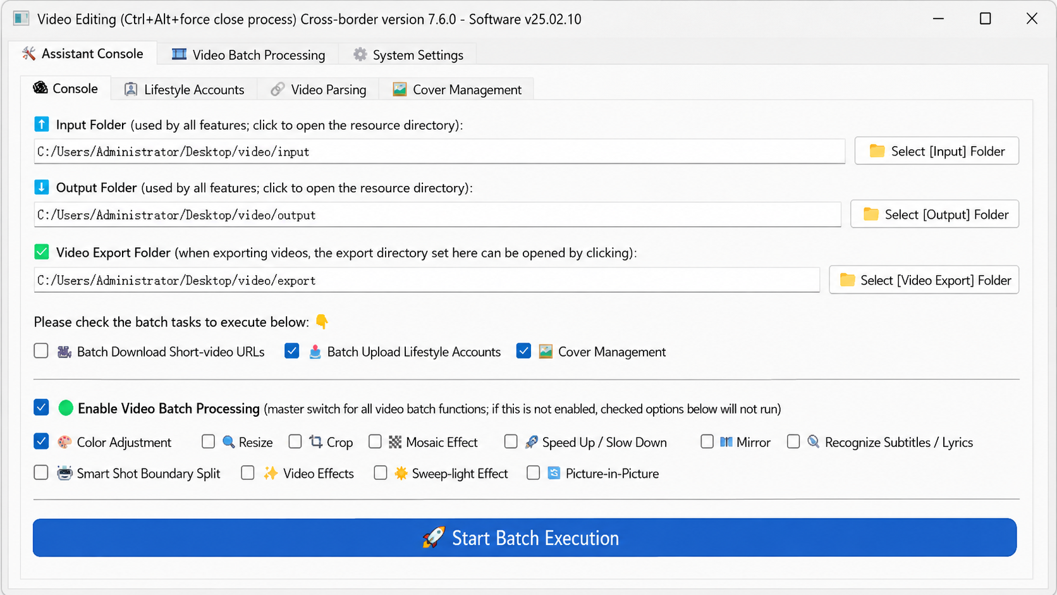
Task: Uncheck Batch Upload Lifestyle Accounts
Action: click(291, 351)
